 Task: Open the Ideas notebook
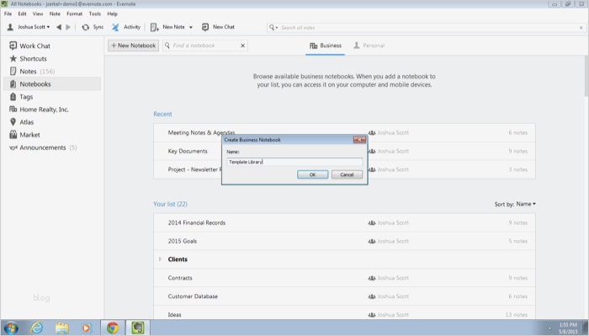coord(344,313)
